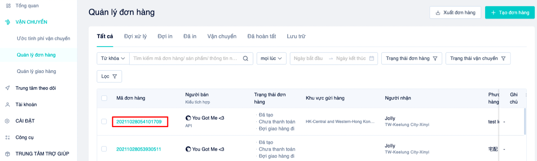Toggle the select-all checkbox in table header
The height and width of the screenshot is (161, 537).
point(104,98)
